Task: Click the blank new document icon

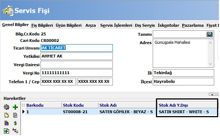Action: 7,115
